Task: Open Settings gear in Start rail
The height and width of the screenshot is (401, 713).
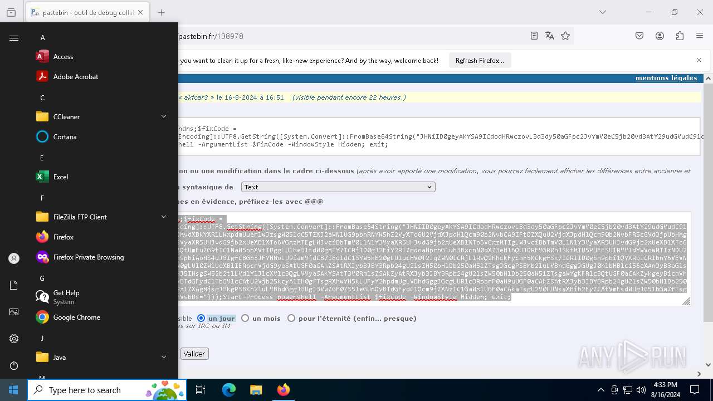Action: (x=14, y=339)
